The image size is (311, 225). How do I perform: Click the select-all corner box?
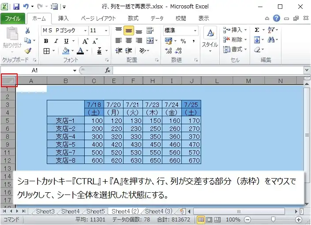(9, 80)
